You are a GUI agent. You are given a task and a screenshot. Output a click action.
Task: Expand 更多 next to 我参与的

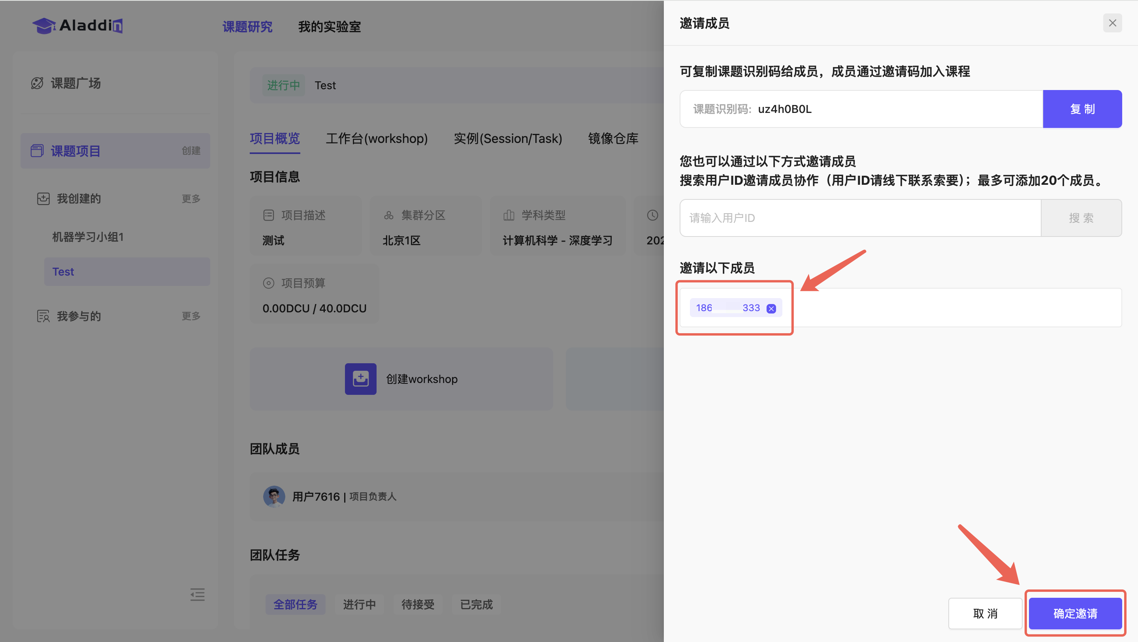(x=191, y=316)
